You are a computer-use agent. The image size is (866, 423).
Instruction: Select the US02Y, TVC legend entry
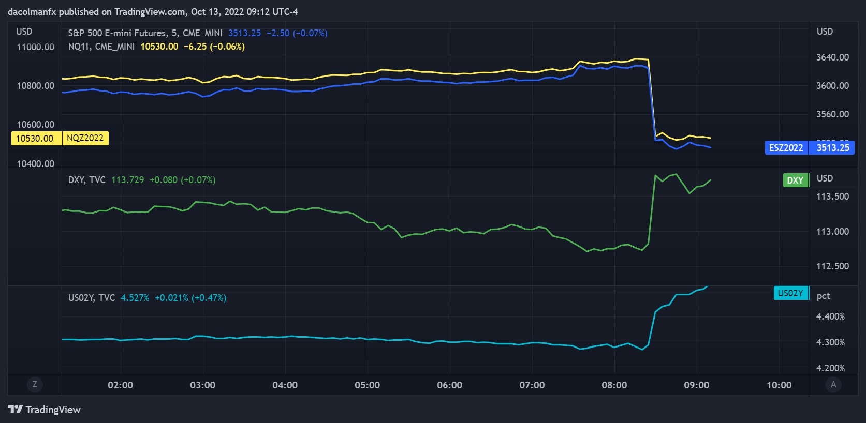tap(92, 298)
